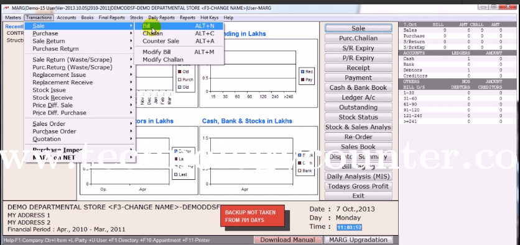Open the Final Reports menu
This screenshot has height=245, width=520.
[x=112, y=17]
